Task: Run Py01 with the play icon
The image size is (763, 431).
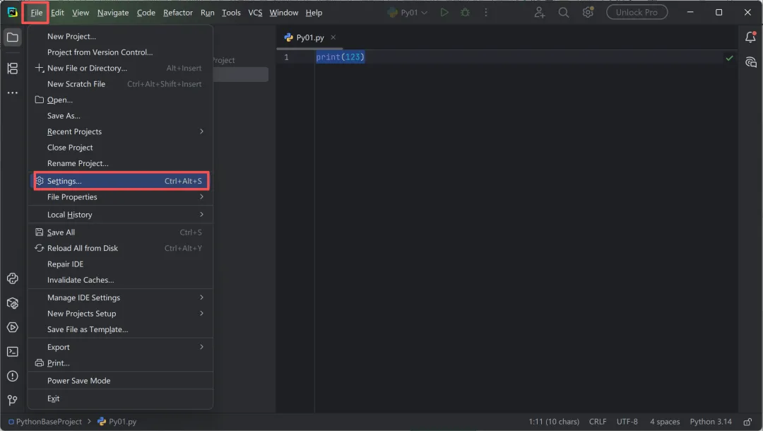Action: tap(444, 12)
